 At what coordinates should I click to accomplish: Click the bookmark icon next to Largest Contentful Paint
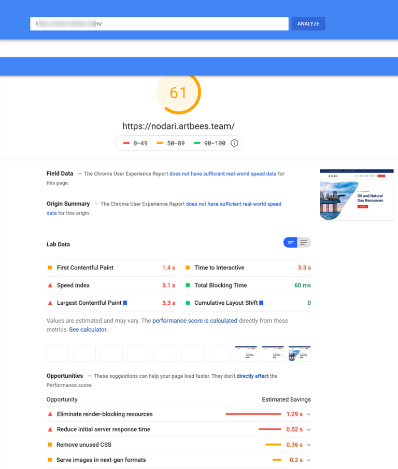(125, 303)
